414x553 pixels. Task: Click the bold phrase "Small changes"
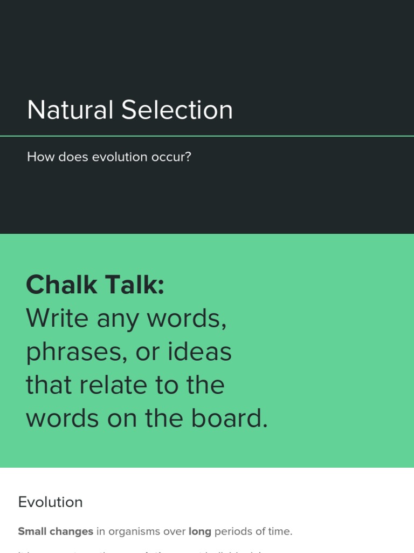[56, 531]
